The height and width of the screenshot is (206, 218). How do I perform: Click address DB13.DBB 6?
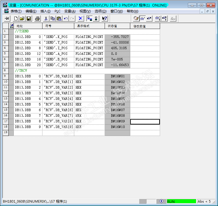click(28, 110)
